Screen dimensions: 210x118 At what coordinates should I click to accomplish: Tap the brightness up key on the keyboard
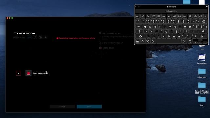click(x=148, y=16)
